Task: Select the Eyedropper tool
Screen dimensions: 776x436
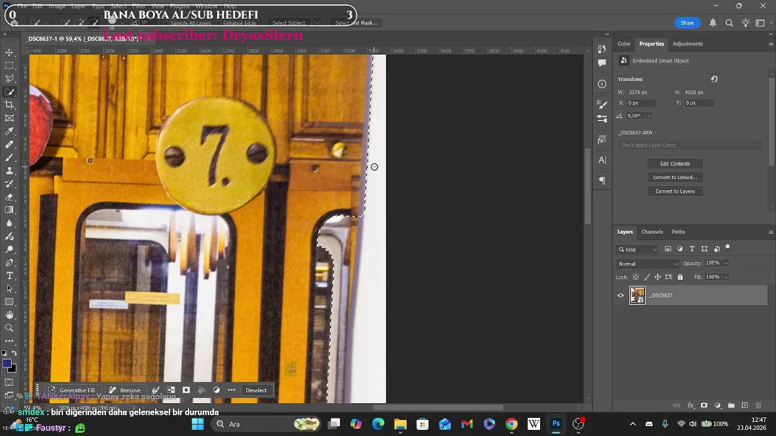Action: pyautogui.click(x=10, y=131)
